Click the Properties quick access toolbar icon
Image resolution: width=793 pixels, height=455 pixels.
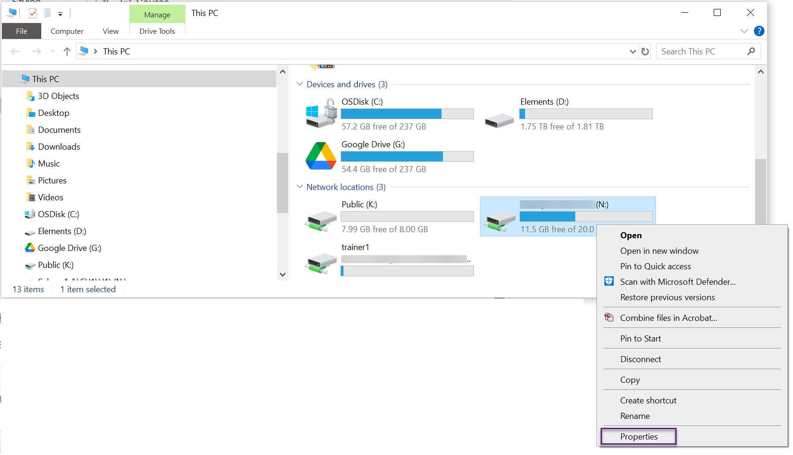33,13
